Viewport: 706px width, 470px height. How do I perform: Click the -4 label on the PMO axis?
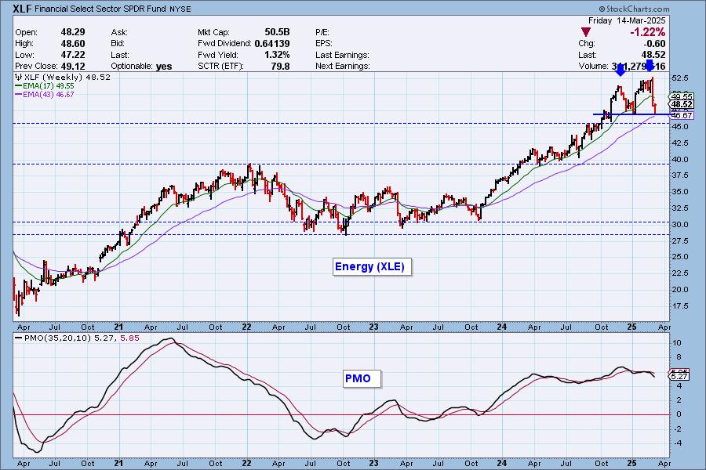coord(677,443)
